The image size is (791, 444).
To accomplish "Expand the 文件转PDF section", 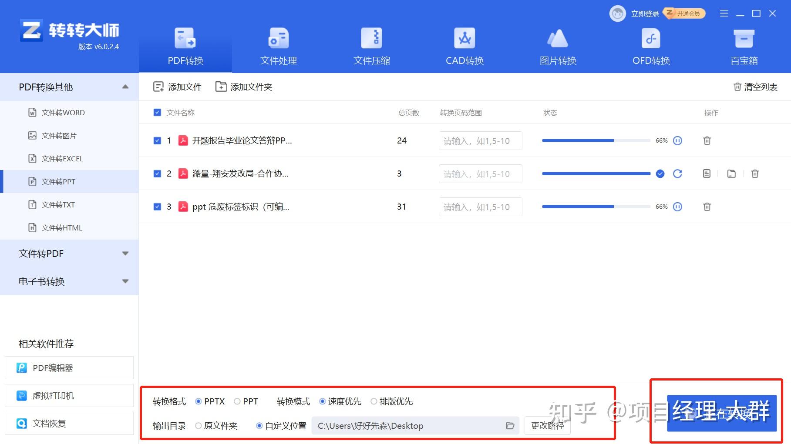I will (125, 254).
